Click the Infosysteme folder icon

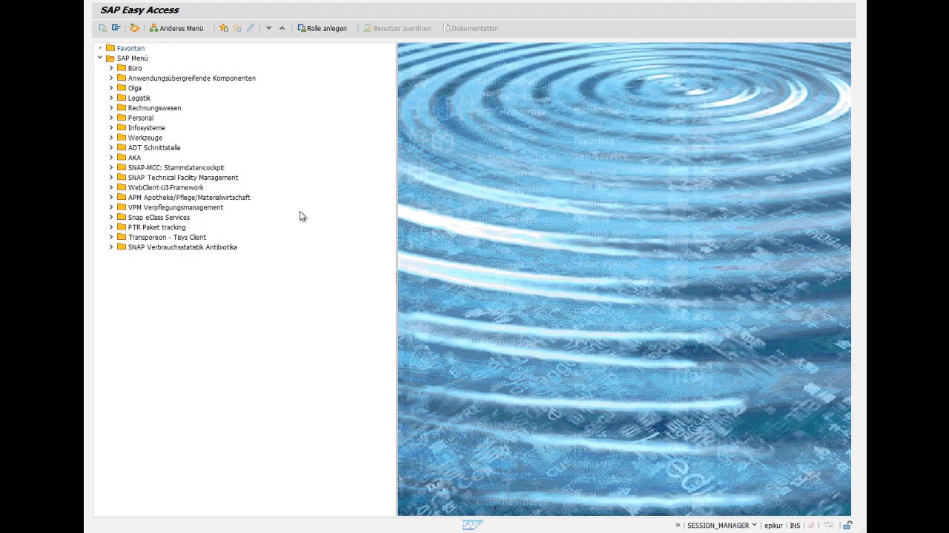pyautogui.click(x=122, y=128)
